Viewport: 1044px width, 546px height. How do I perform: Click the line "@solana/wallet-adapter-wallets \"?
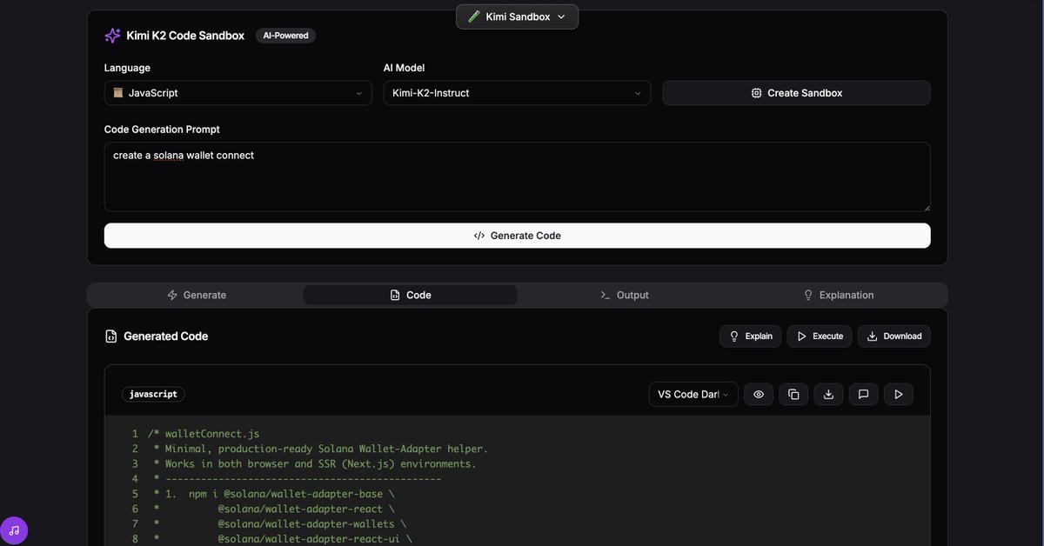pyautogui.click(x=311, y=524)
